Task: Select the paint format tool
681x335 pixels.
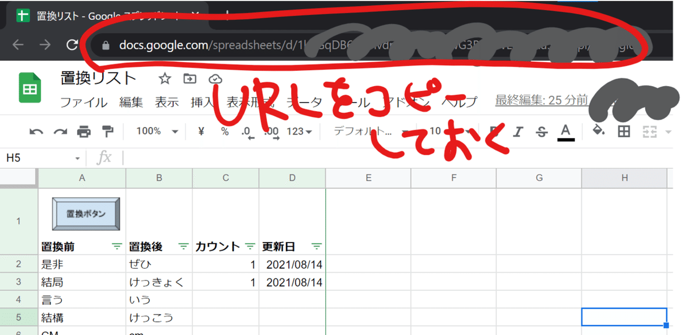Action: [109, 131]
